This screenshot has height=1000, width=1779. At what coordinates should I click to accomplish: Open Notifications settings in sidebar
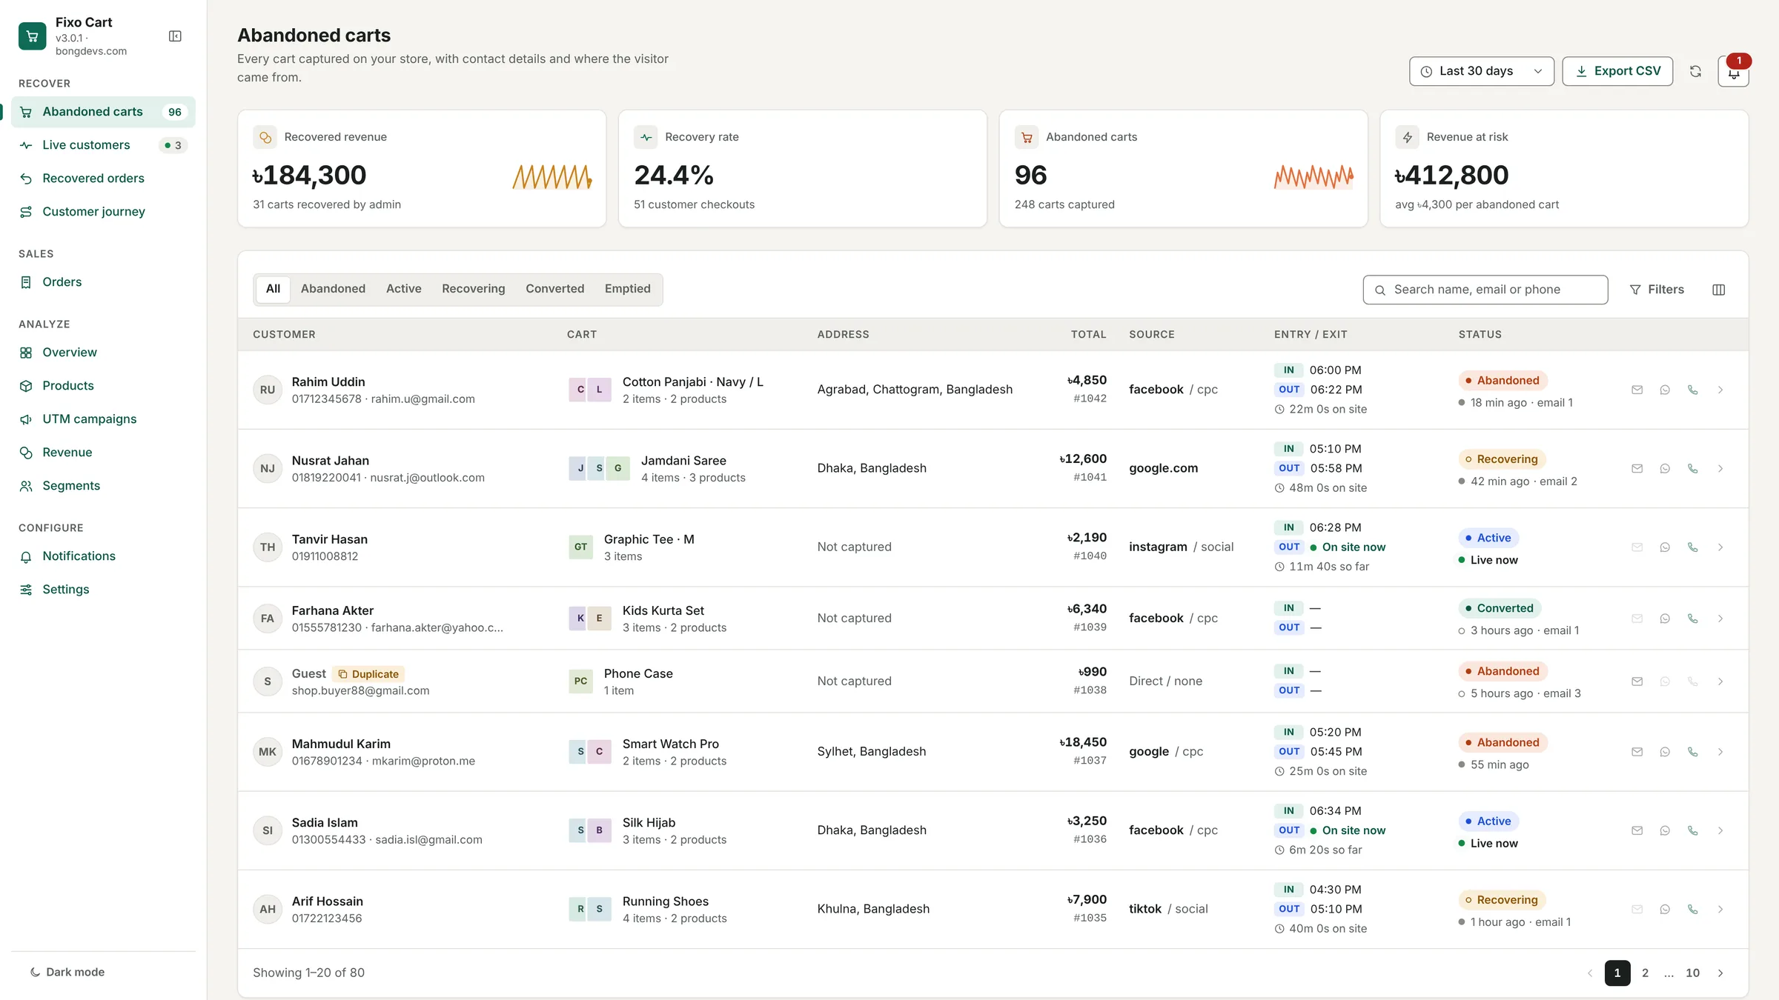[x=103, y=556]
